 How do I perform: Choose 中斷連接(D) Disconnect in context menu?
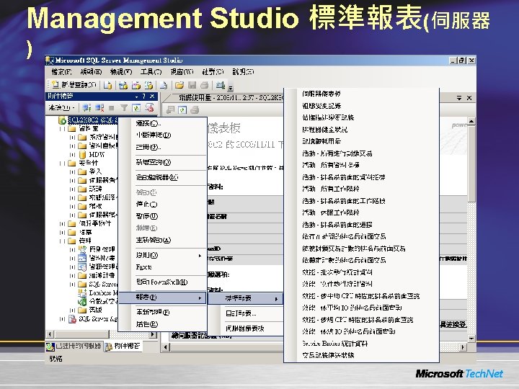click(x=162, y=135)
